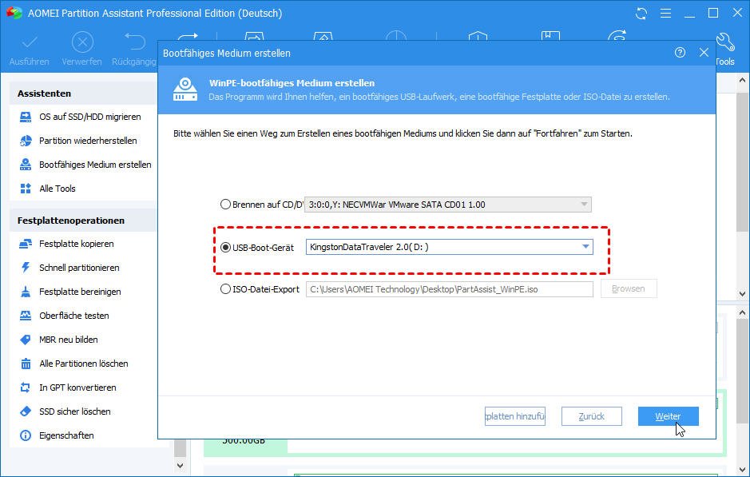Click the Eigenschaften info icon
750x477 pixels.
pos(26,435)
